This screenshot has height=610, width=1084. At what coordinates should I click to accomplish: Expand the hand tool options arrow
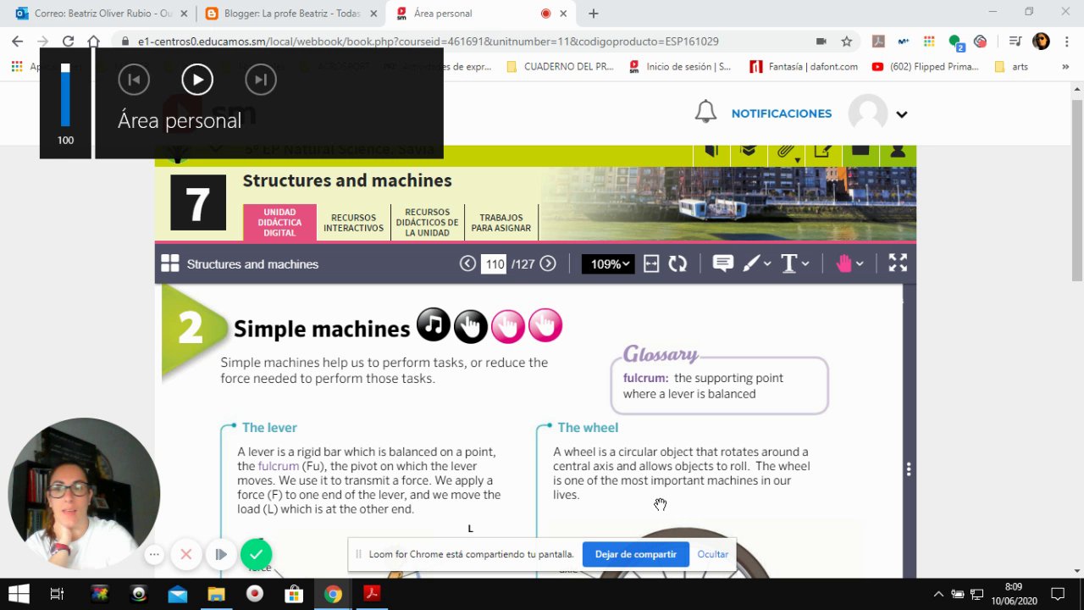(860, 263)
